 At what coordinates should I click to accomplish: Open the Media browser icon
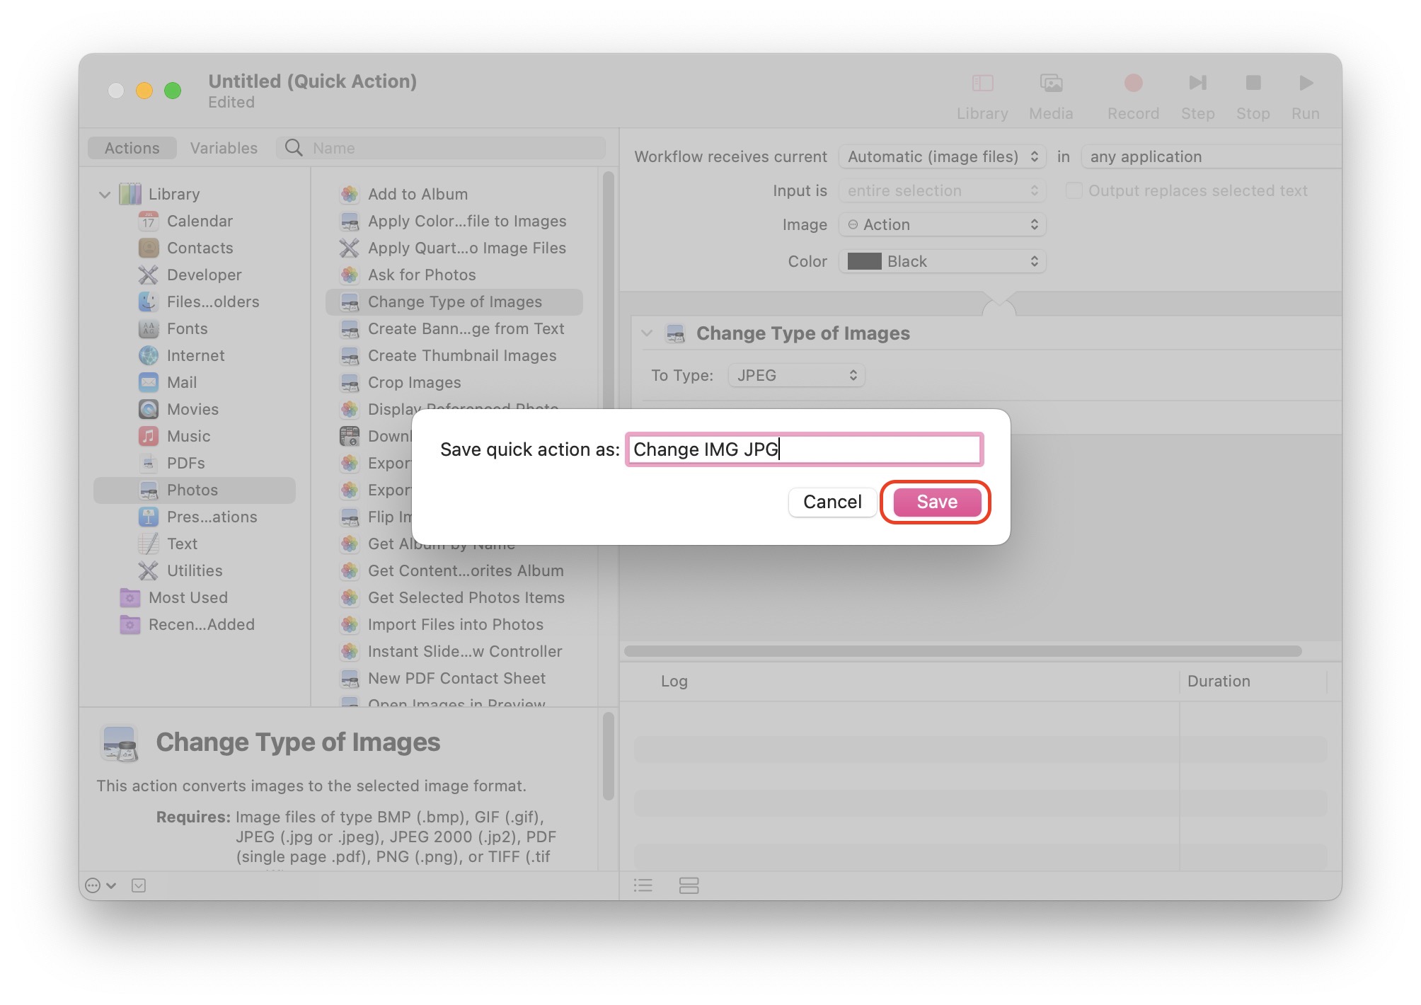point(1051,84)
